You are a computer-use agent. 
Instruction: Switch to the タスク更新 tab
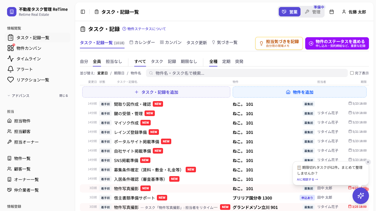click(x=197, y=42)
